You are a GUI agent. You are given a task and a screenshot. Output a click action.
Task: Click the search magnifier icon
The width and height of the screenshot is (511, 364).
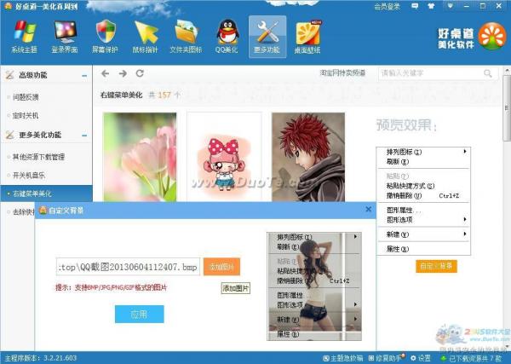488,73
